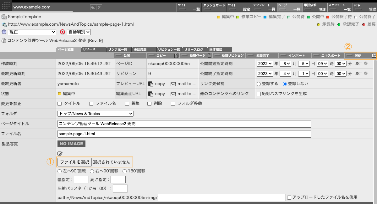
Task: Select the 登録する radio button
Action: [259, 84]
